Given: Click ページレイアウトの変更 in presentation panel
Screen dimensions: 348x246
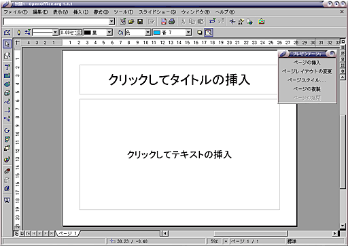Looking at the screenshot, I should pos(307,71).
